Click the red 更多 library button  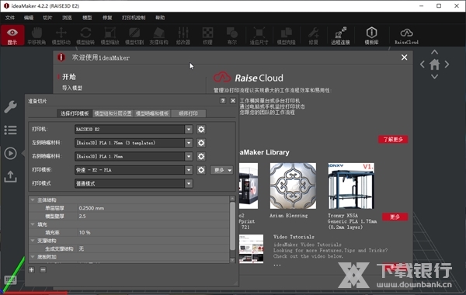point(395,217)
